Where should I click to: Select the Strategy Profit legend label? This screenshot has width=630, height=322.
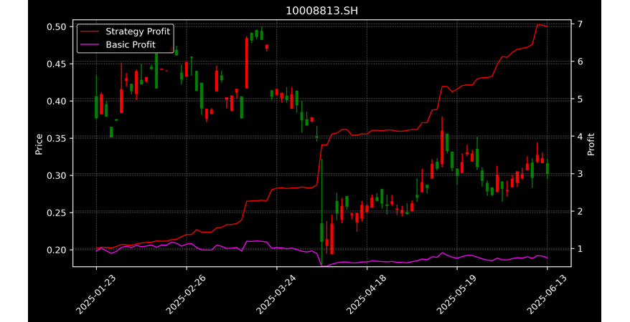138,31
